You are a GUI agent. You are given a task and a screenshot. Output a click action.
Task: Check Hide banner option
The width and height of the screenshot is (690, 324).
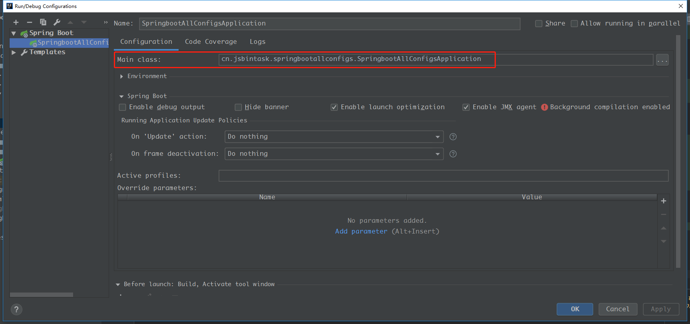(x=238, y=107)
